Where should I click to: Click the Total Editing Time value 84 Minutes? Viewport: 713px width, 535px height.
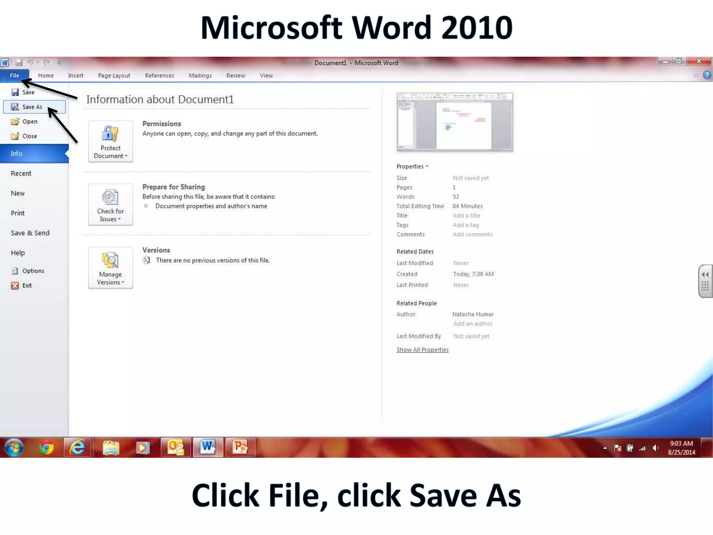467,206
